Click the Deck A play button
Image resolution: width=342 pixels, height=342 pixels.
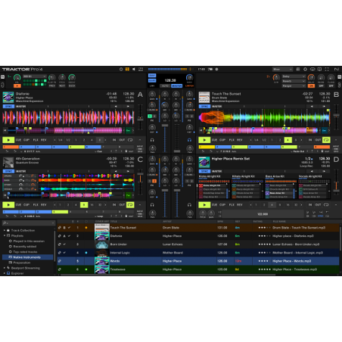8,140
